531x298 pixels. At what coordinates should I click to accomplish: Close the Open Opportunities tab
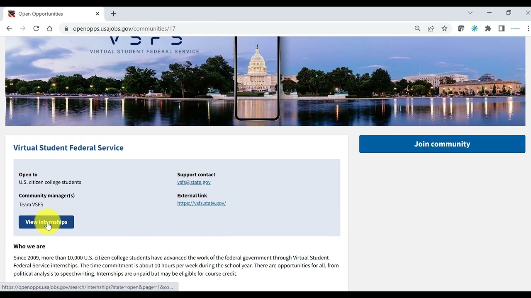tap(97, 14)
